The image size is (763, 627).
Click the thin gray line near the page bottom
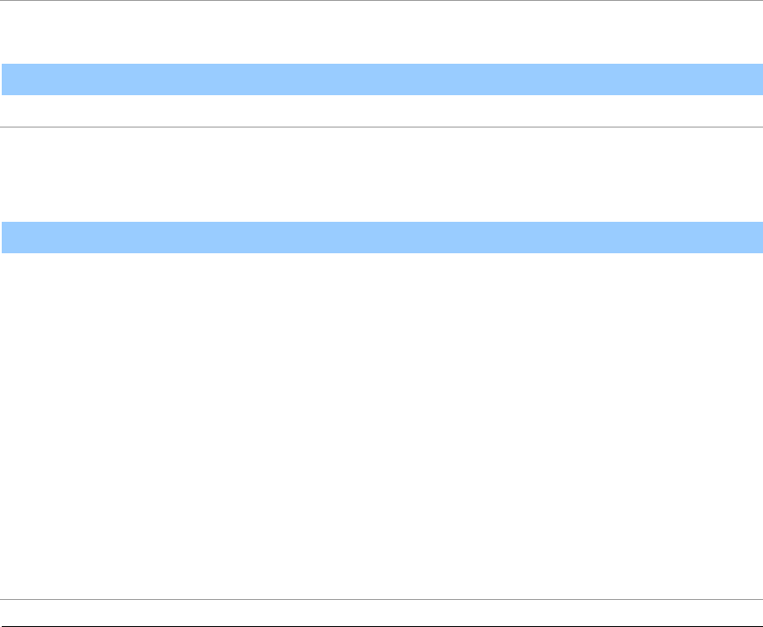(x=381, y=599)
